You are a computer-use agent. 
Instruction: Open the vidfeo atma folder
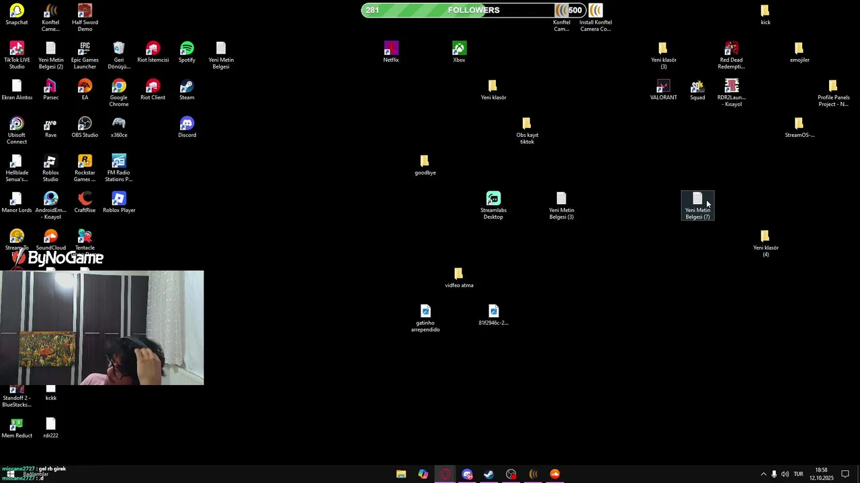(459, 278)
